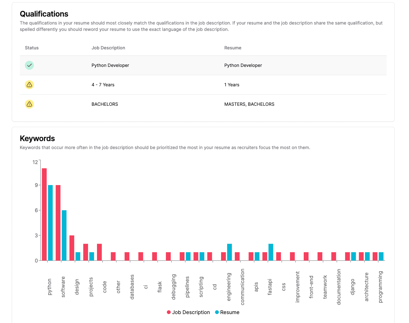Toggle the Job Description legend item

188,312
